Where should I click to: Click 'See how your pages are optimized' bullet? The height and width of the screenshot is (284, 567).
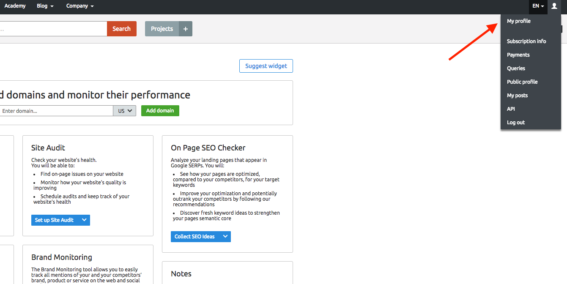pyautogui.click(x=226, y=180)
